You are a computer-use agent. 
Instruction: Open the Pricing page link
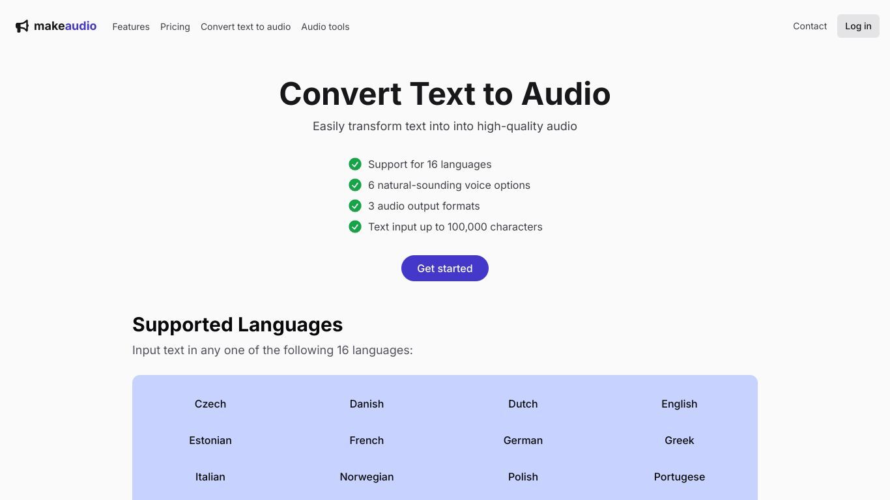(x=175, y=27)
